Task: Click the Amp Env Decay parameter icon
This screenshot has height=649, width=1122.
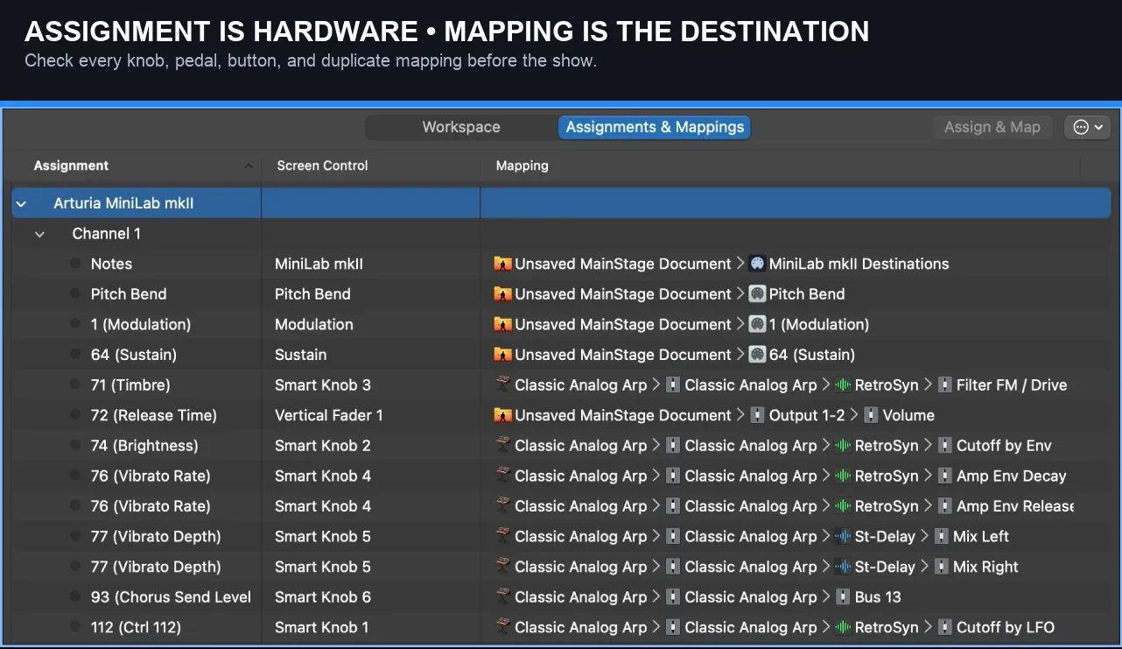Action: [x=944, y=476]
